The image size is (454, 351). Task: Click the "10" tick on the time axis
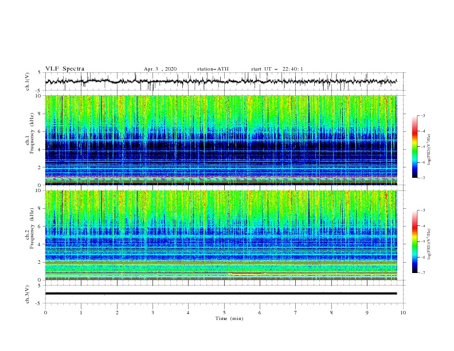tap(403, 313)
